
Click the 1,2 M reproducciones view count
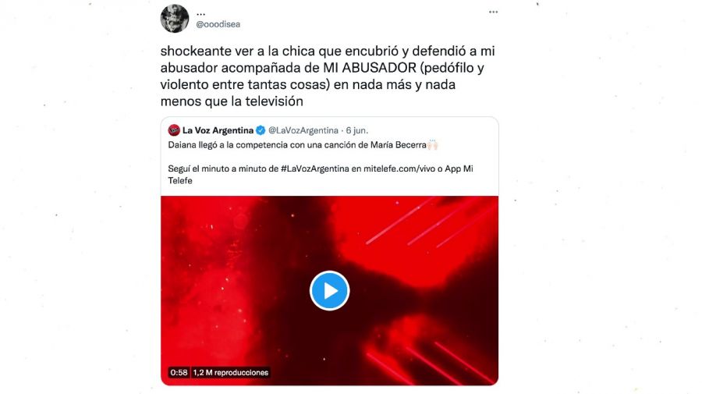pyautogui.click(x=231, y=372)
